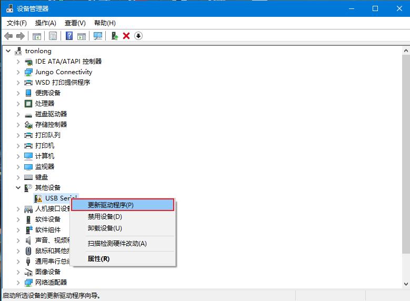The width and height of the screenshot is (410, 301).
Task: Choose 更新驱动程序(P) from context menu
Action: [x=123, y=205]
